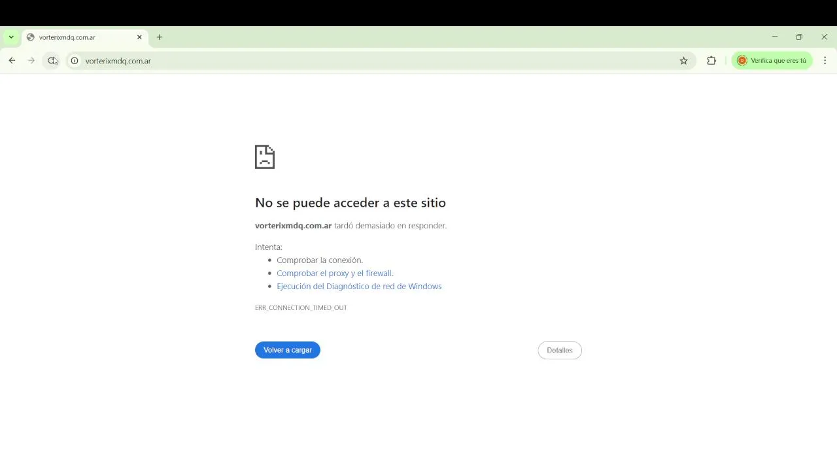
Task: Click the forward navigation arrow
Action: tap(31, 61)
